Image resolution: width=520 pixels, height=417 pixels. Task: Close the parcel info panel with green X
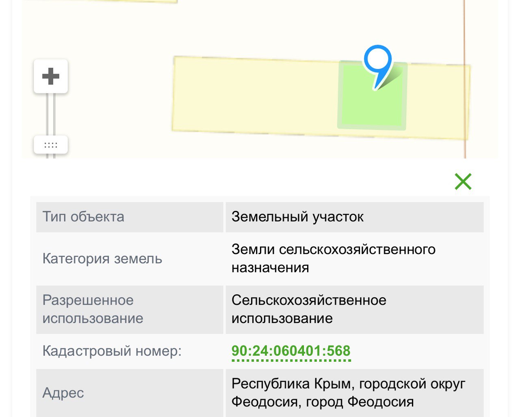coord(463,182)
